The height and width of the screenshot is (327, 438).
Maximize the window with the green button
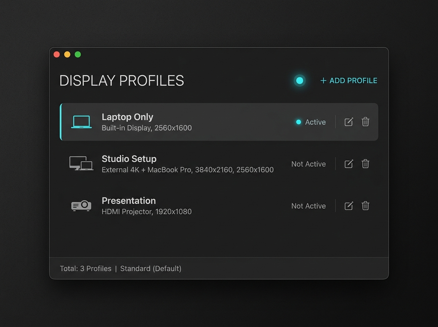point(78,54)
